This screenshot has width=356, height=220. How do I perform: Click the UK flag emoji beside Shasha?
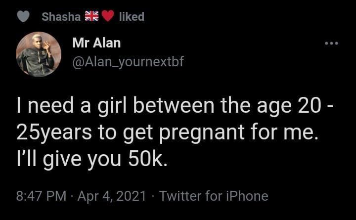click(92, 16)
